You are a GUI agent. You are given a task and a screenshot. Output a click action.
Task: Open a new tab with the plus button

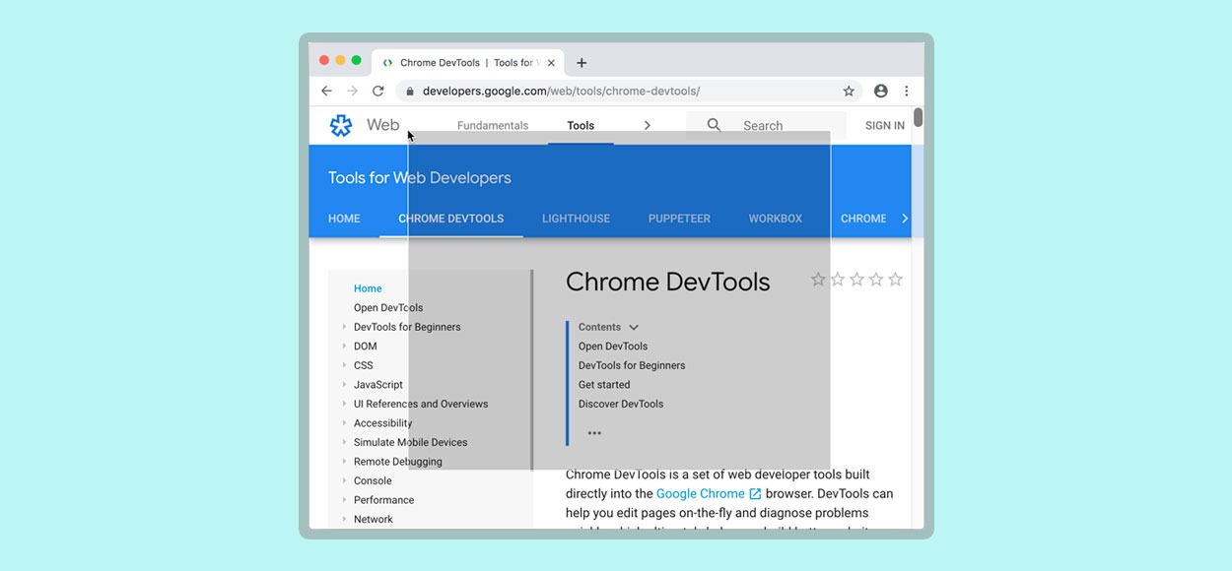[x=582, y=63]
